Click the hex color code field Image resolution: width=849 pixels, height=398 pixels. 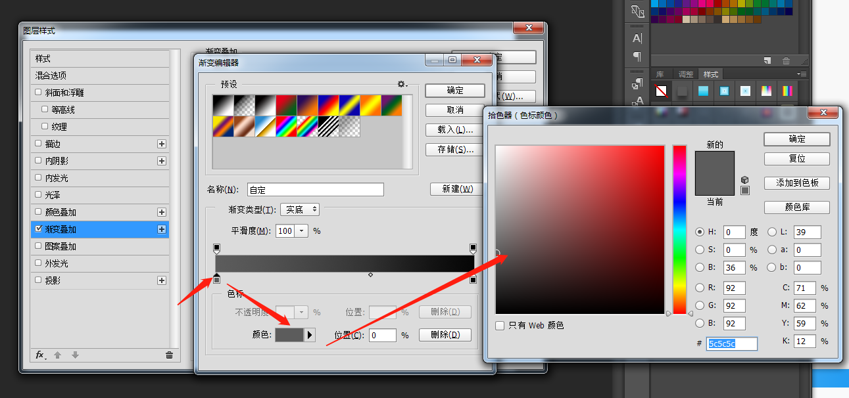coord(732,343)
